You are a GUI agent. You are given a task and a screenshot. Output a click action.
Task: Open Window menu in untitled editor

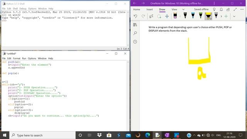point(42,58)
